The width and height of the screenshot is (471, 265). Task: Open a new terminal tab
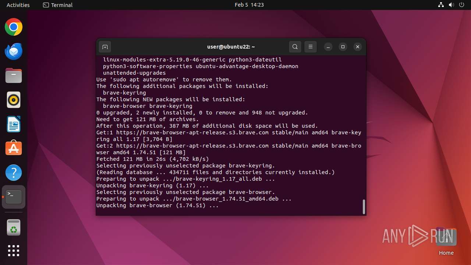click(x=105, y=47)
